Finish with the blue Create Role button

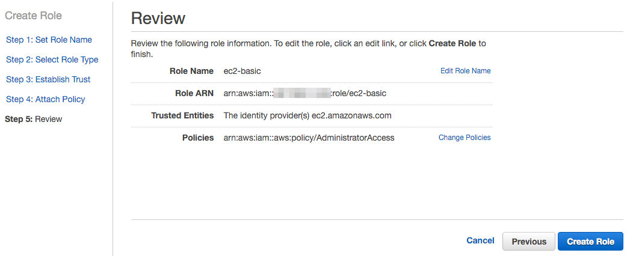(x=591, y=242)
